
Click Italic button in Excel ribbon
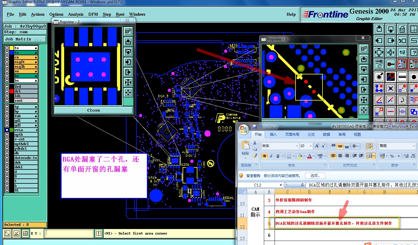point(271,156)
